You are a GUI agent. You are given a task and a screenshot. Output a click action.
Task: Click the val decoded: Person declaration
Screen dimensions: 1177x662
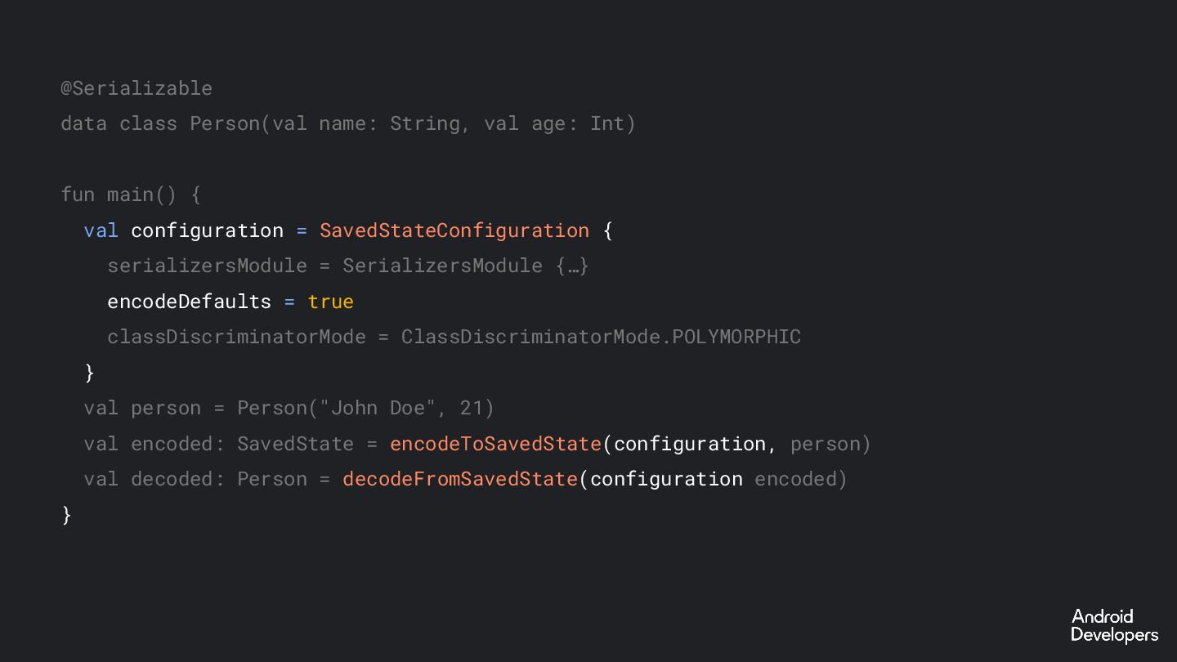(x=196, y=479)
